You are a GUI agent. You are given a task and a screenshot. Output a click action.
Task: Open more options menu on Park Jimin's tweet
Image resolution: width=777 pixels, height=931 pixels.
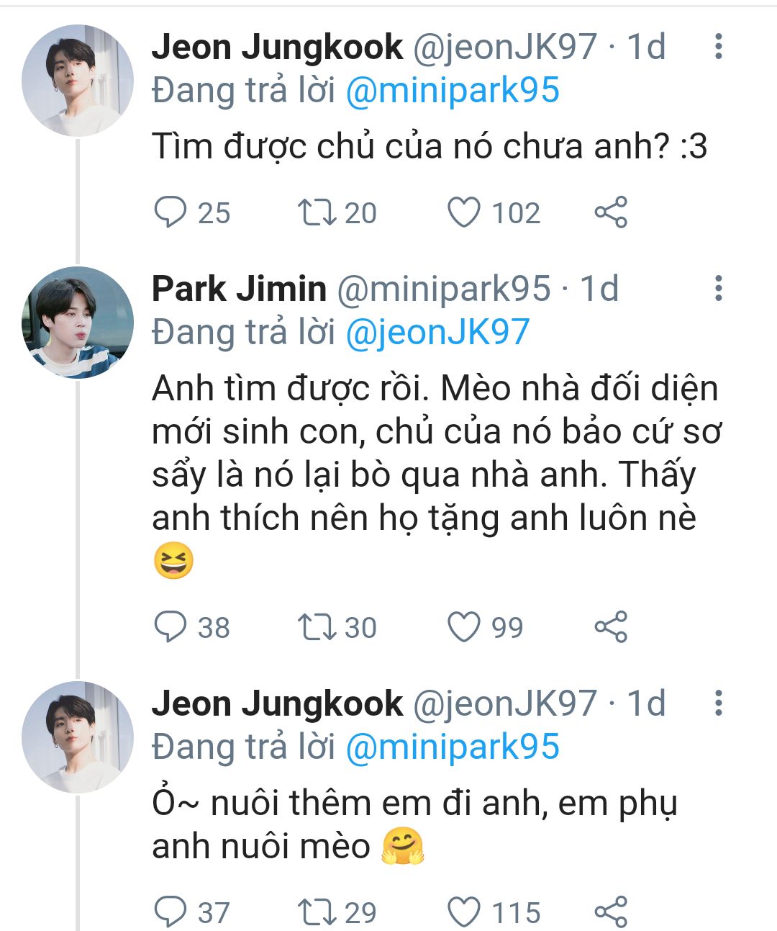[x=717, y=288]
